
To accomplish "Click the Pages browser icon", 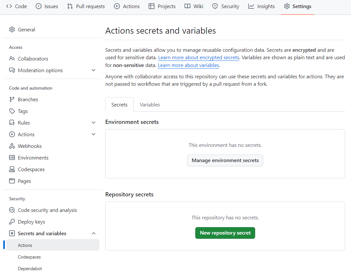I will click(12, 181).
